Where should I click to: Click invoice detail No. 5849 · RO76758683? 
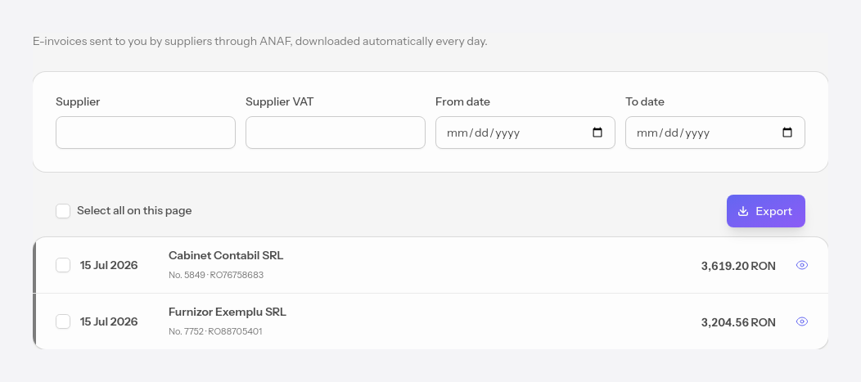(216, 275)
